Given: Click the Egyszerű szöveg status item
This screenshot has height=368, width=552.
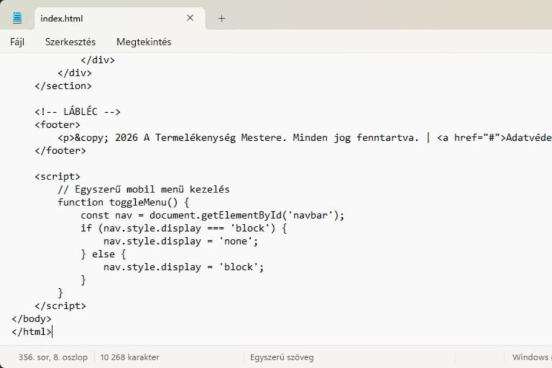Looking at the screenshot, I should (x=281, y=357).
